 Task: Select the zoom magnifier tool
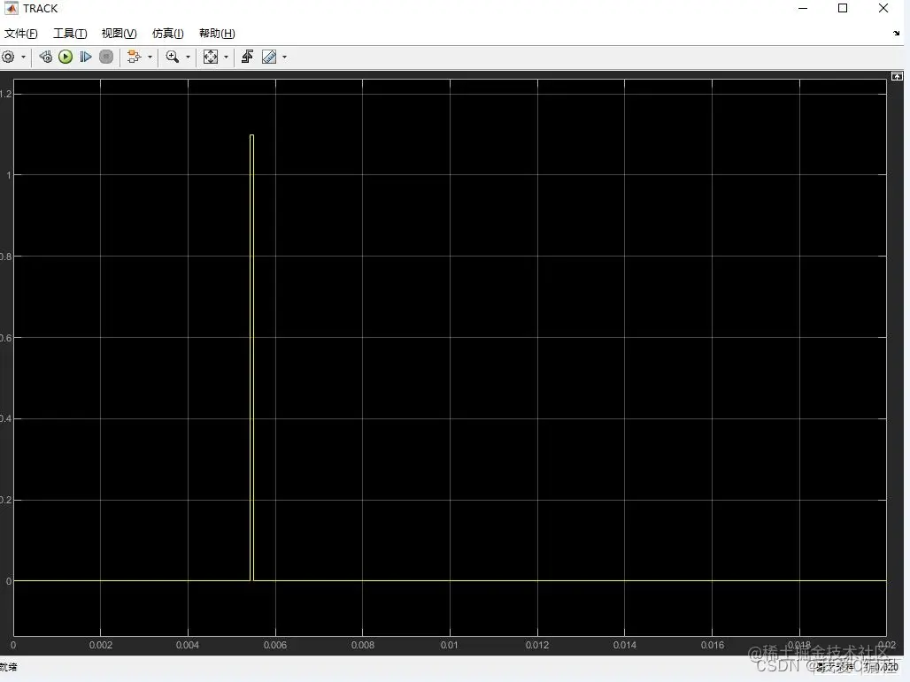(x=173, y=57)
